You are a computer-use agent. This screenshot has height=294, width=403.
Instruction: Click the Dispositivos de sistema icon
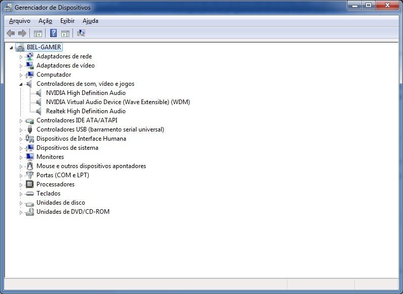[x=30, y=148]
